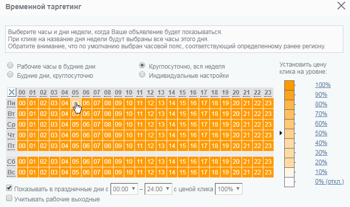Open the 24:00 end time dropdown
The image size is (350, 207).
point(158,189)
